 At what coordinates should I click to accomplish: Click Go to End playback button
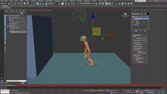click(x=133, y=90)
